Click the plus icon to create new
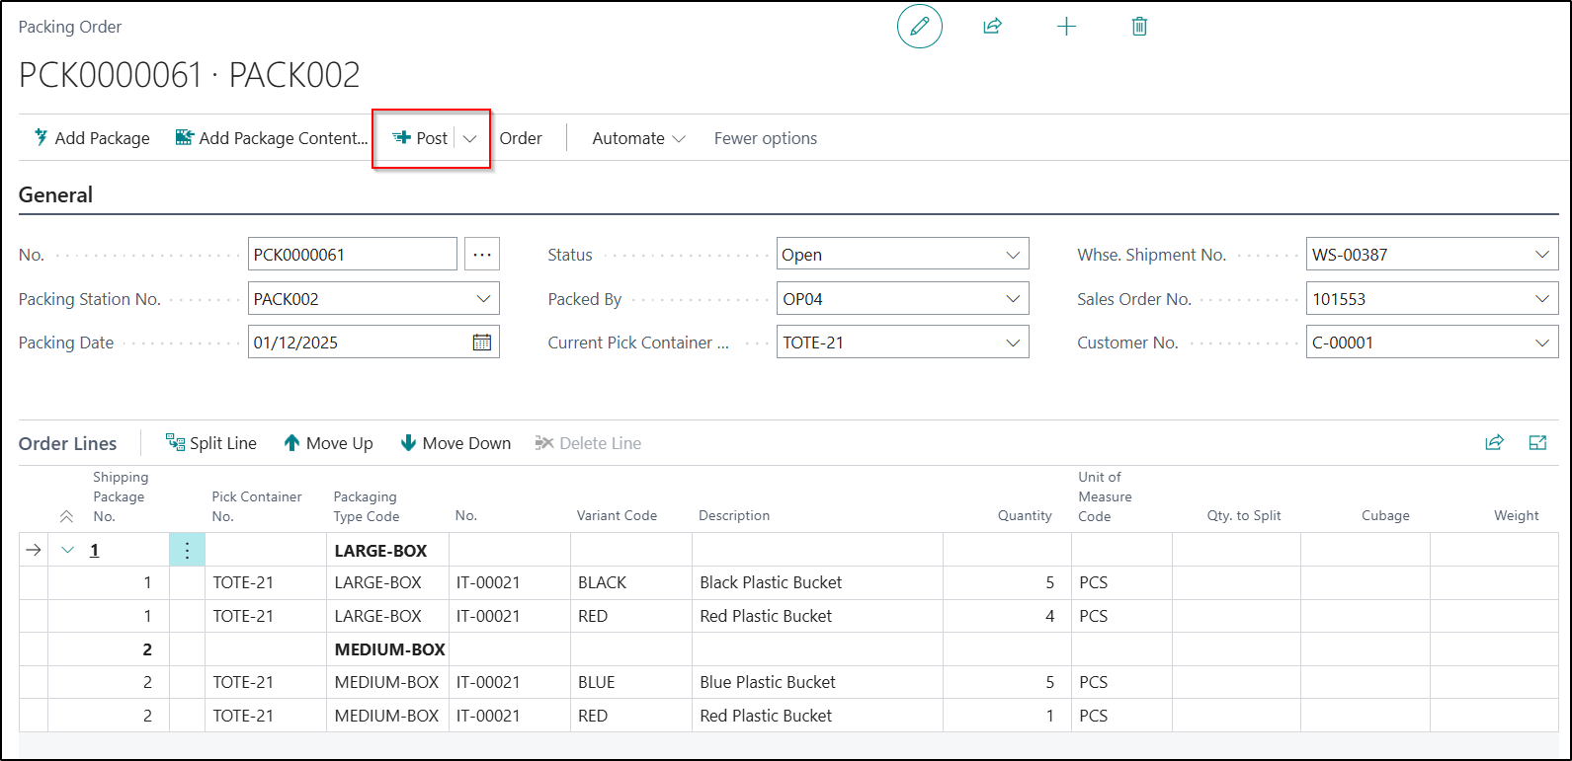1572x761 pixels. (x=1066, y=27)
